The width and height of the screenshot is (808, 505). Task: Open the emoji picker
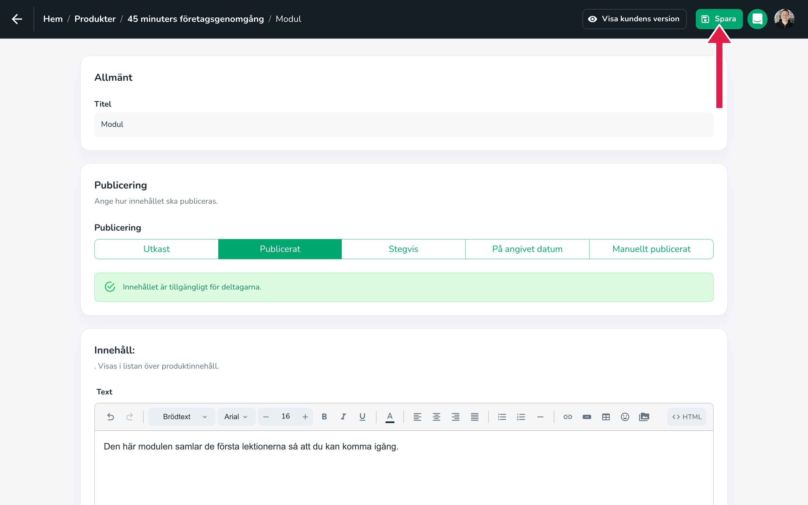coord(625,417)
